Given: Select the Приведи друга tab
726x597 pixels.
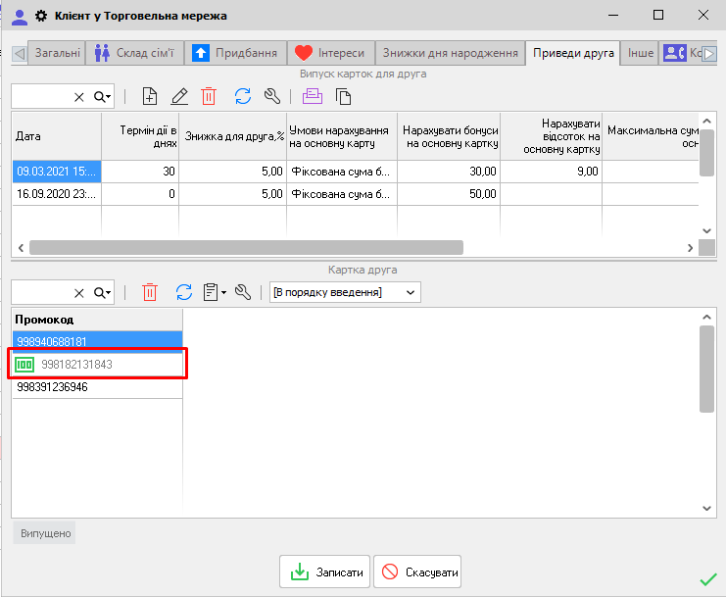Looking at the screenshot, I should tap(573, 53).
